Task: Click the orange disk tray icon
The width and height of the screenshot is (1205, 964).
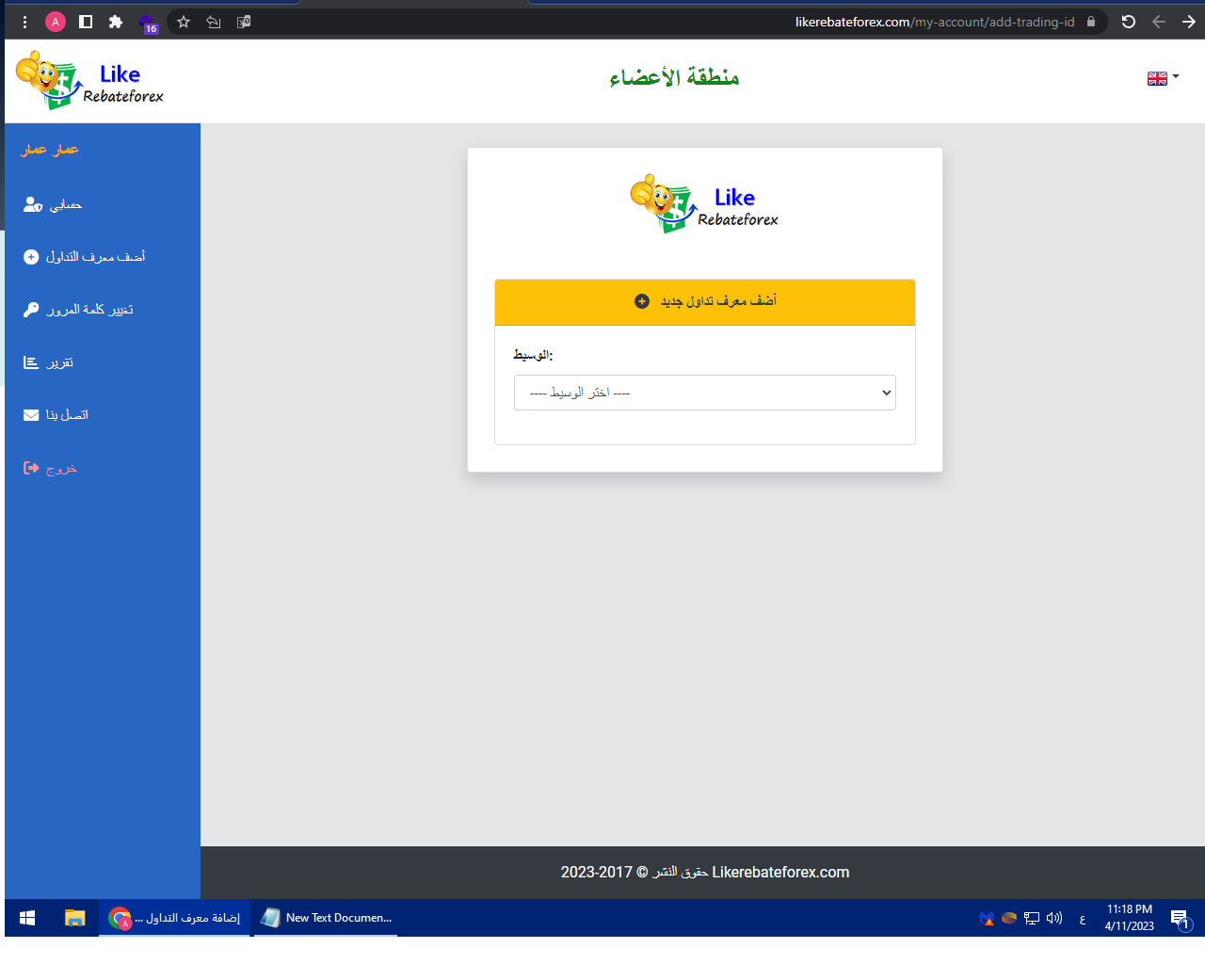Action: click(x=1009, y=918)
